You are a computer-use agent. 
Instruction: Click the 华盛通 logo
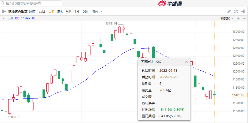170,3
